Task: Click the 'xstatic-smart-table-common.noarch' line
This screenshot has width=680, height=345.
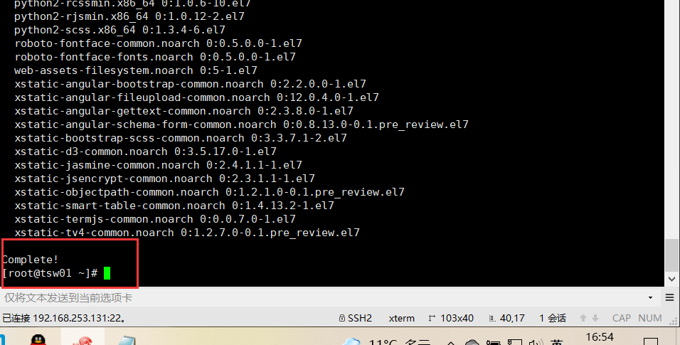Action: [x=174, y=206]
